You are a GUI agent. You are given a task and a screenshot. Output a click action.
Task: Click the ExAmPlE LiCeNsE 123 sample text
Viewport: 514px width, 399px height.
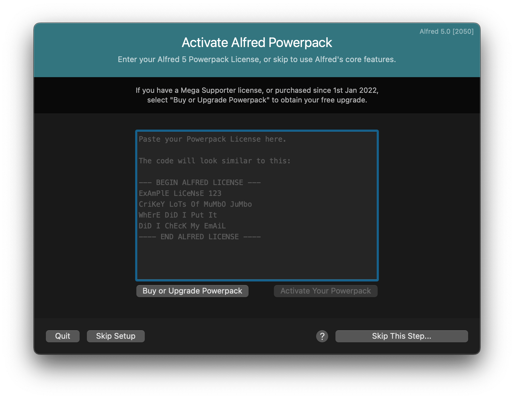[x=180, y=193]
